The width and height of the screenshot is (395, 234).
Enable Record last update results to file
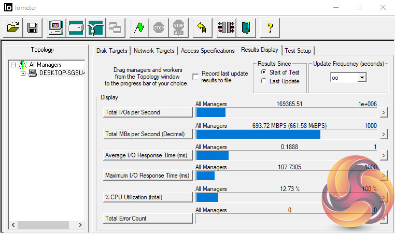(195, 77)
